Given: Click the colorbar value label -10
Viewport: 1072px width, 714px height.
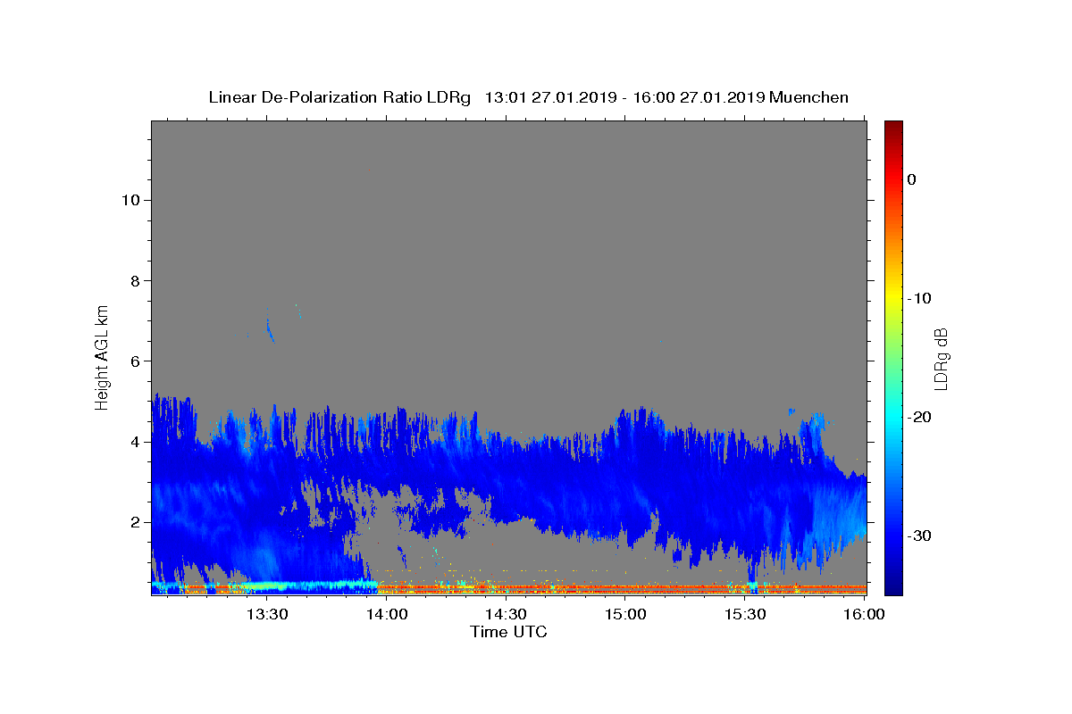Looking at the screenshot, I should pos(920,298).
